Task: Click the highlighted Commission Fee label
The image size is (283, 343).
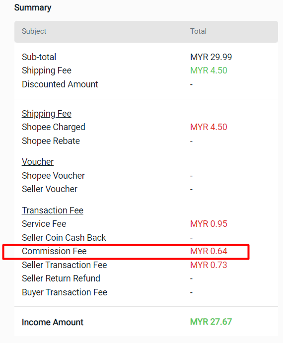Action: coord(54,251)
